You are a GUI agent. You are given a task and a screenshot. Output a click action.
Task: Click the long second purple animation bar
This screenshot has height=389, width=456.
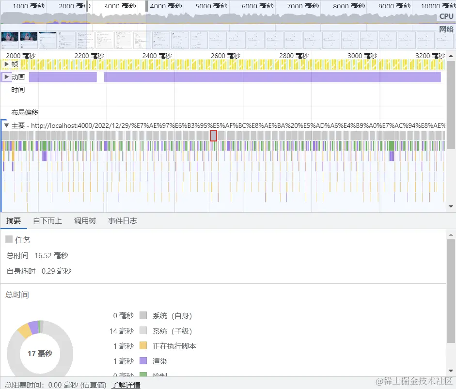click(x=272, y=77)
